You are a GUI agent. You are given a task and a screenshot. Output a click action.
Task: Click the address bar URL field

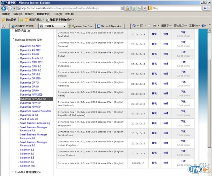pos(69,8)
